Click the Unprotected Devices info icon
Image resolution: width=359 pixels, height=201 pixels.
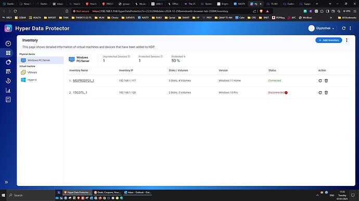pyautogui.click(x=129, y=56)
